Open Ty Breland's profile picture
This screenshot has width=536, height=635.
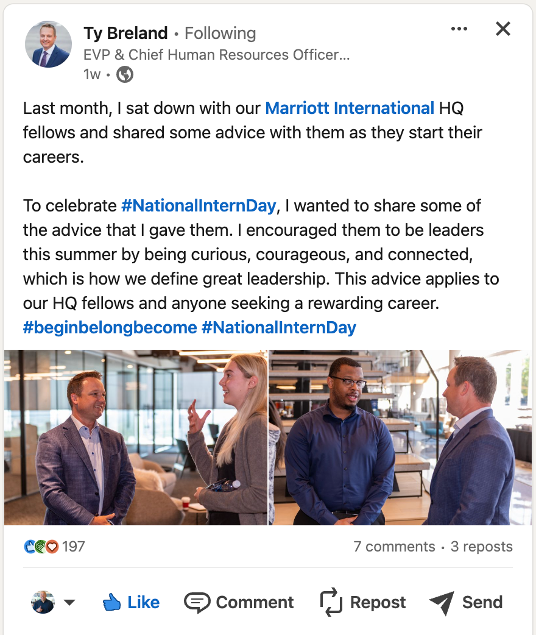point(48,44)
